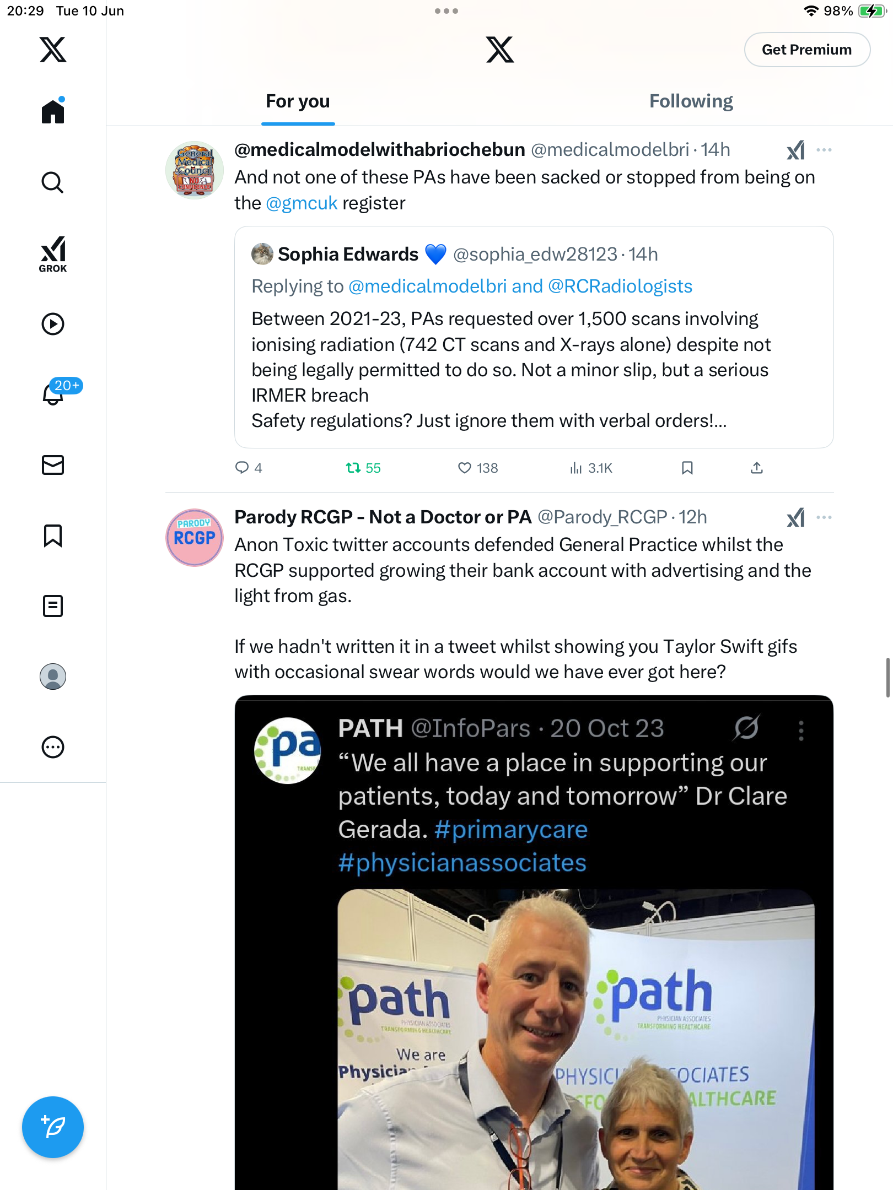The image size is (893, 1190).
Task: Open the search icon in sidebar
Action: [x=53, y=183]
